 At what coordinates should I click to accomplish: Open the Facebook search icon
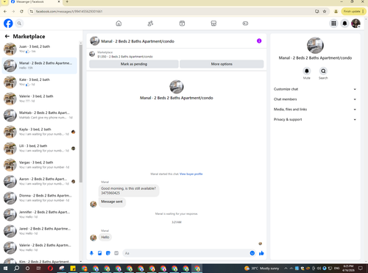click(19, 24)
